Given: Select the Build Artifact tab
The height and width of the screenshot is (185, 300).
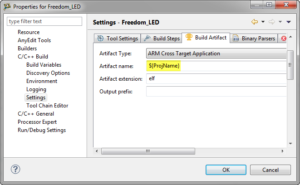Looking at the screenshot, I should coord(206,38).
